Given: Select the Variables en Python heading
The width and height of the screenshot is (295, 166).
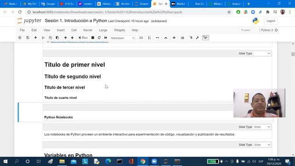Looking at the screenshot, I should tap(68, 155).
